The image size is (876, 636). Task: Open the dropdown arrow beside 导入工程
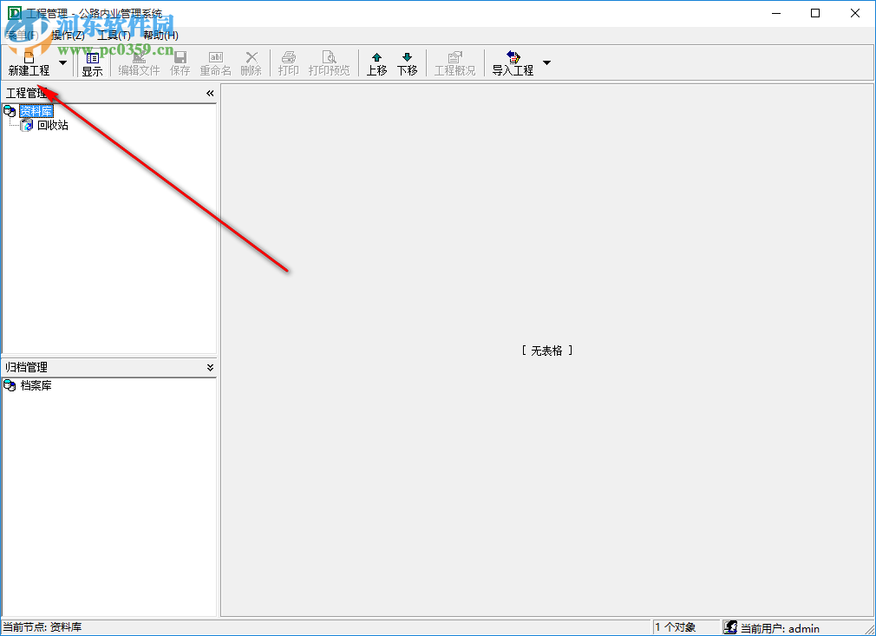pyautogui.click(x=547, y=62)
